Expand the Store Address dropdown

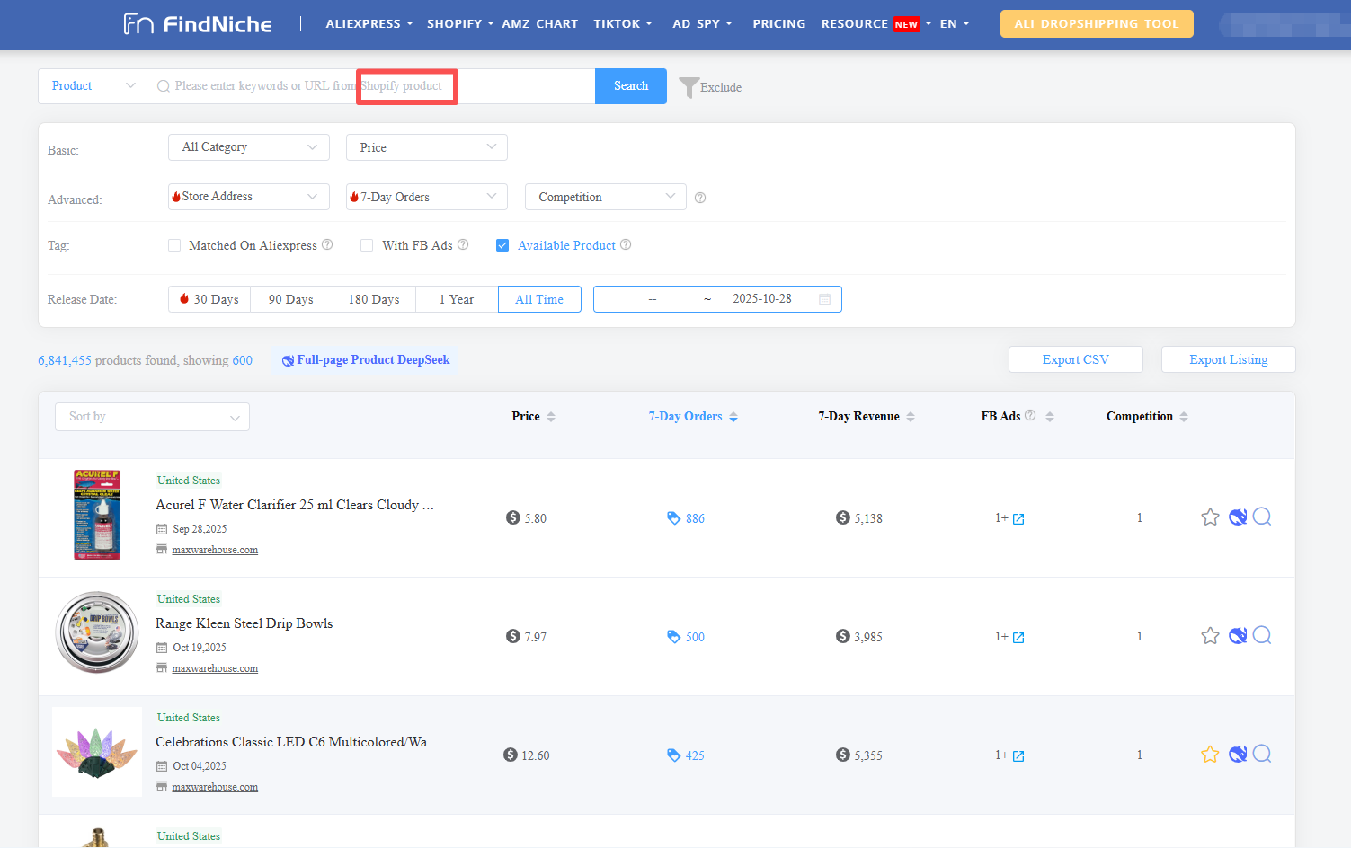pyautogui.click(x=249, y=197)
